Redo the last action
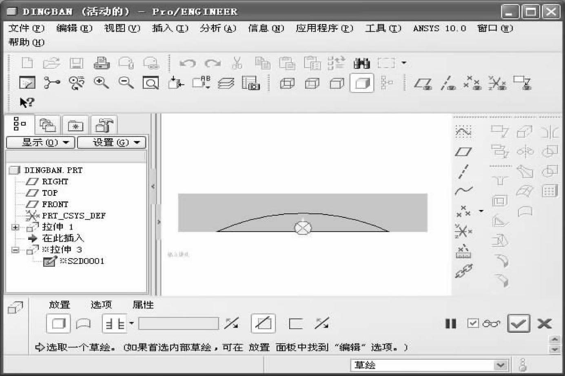565x376 pixels. click(213, 63)
